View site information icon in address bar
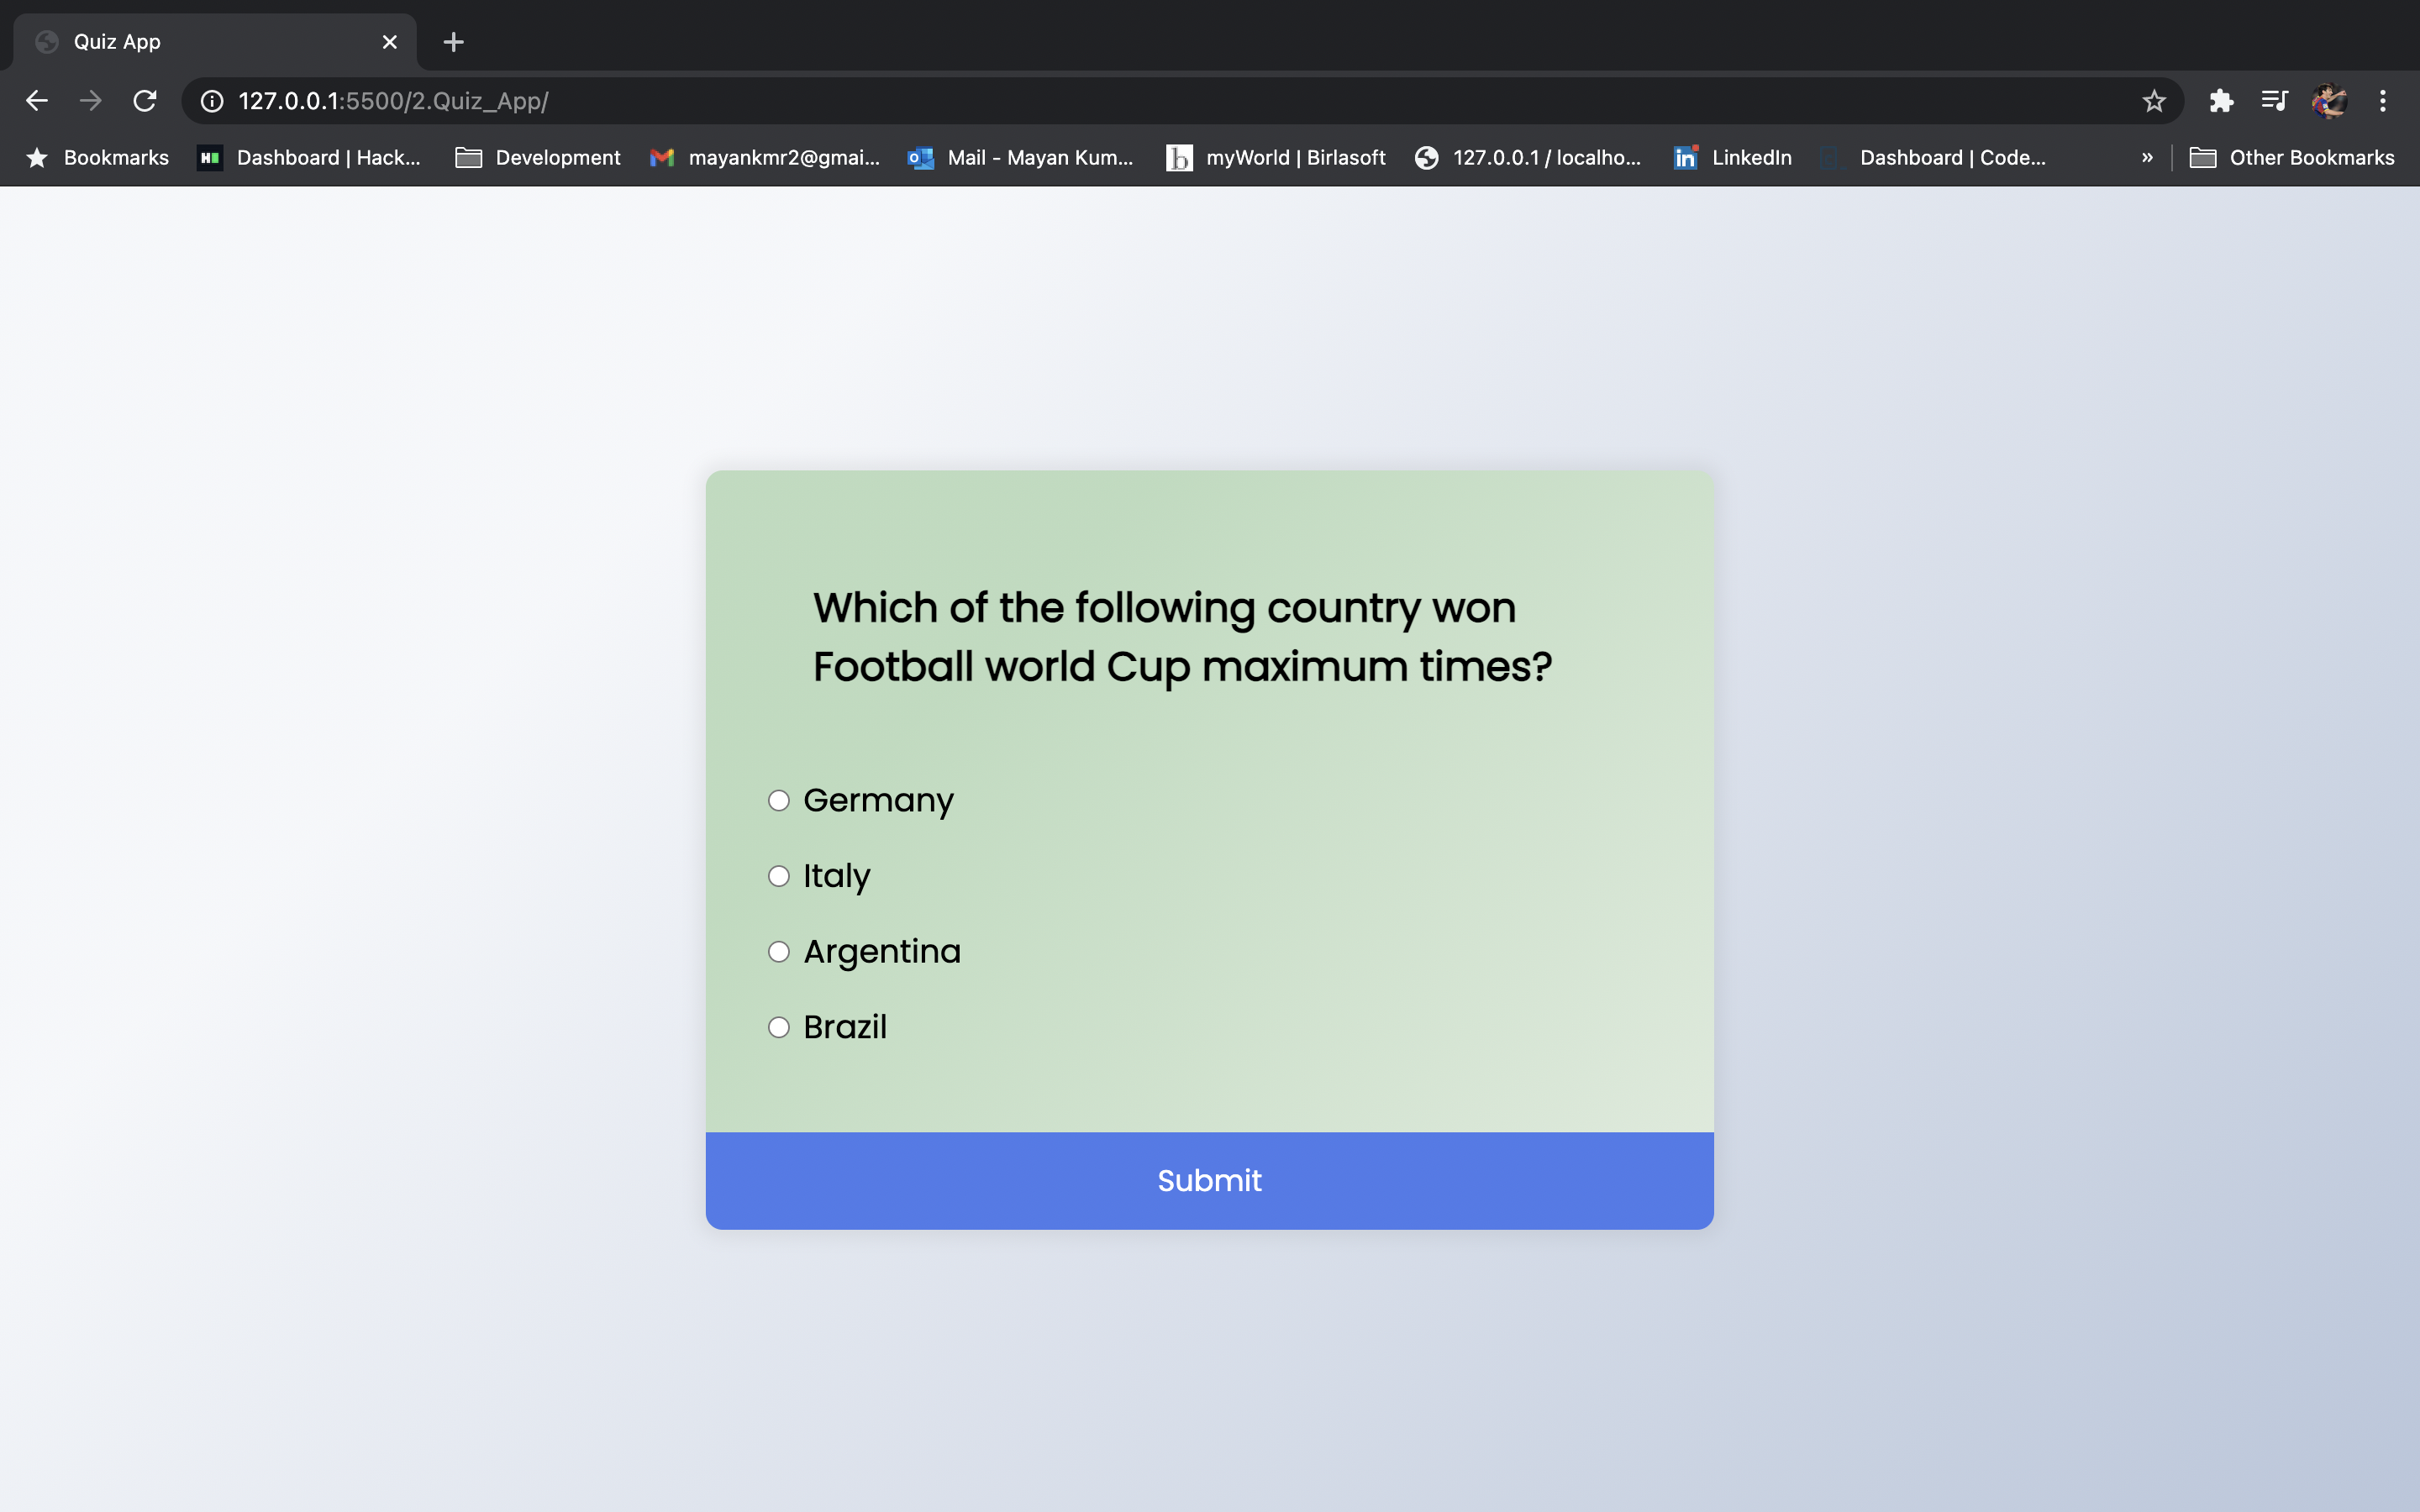Viewport: 2420px width, 1512px height. pos(212,101)
